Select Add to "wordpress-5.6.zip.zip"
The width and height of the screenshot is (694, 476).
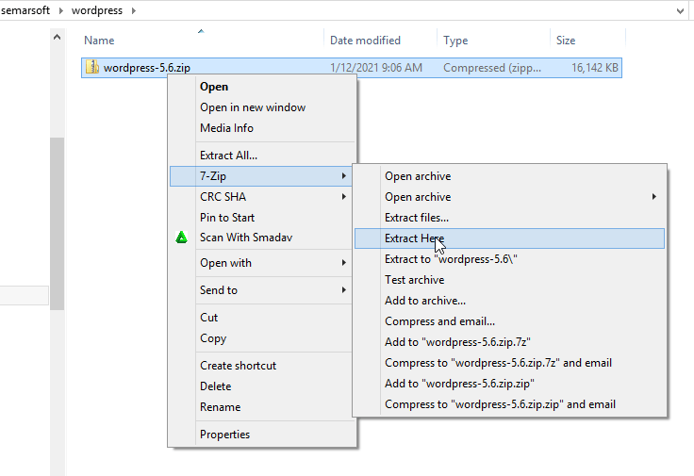[509, 384]
